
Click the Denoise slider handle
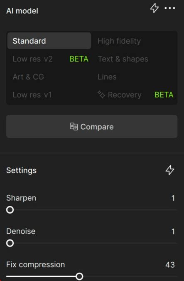(x=10, y=243)
